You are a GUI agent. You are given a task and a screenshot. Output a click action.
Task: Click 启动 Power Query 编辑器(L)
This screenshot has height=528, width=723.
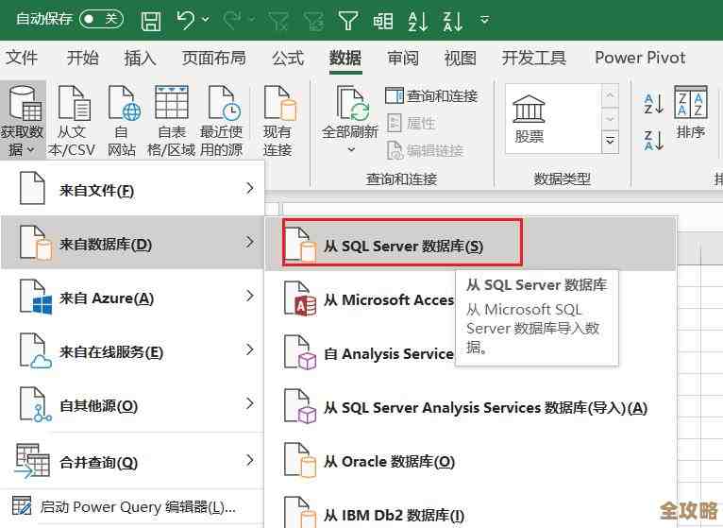[132, 507]
